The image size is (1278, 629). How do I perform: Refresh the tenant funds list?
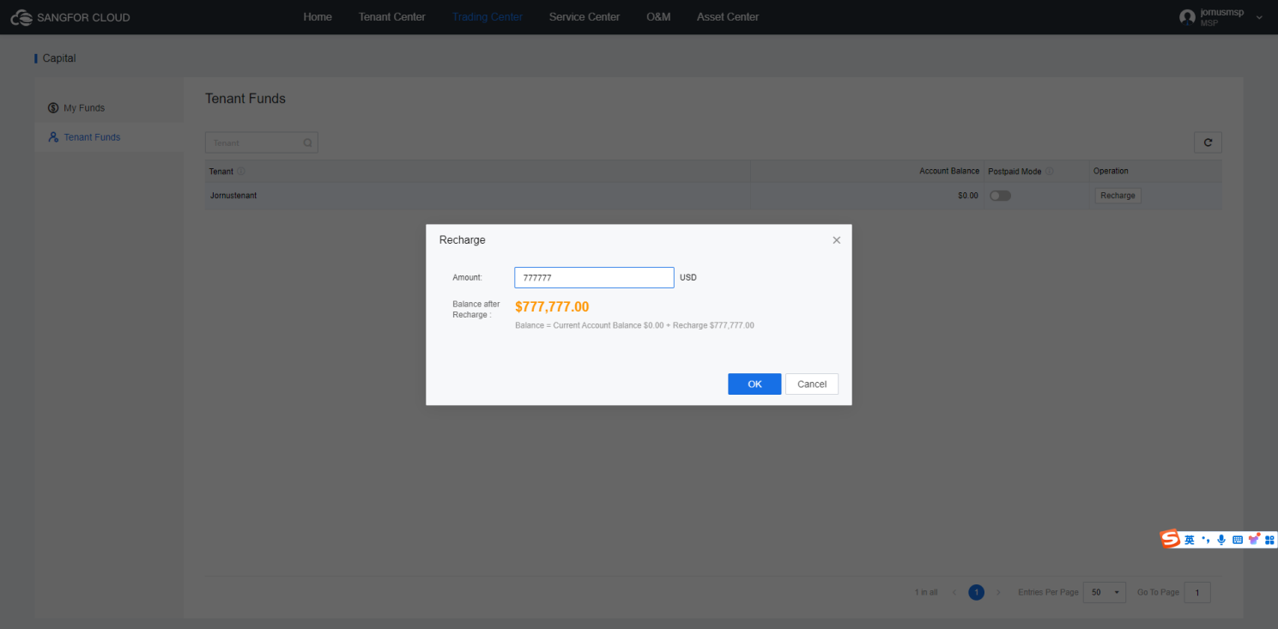[x=1208, y=142]
